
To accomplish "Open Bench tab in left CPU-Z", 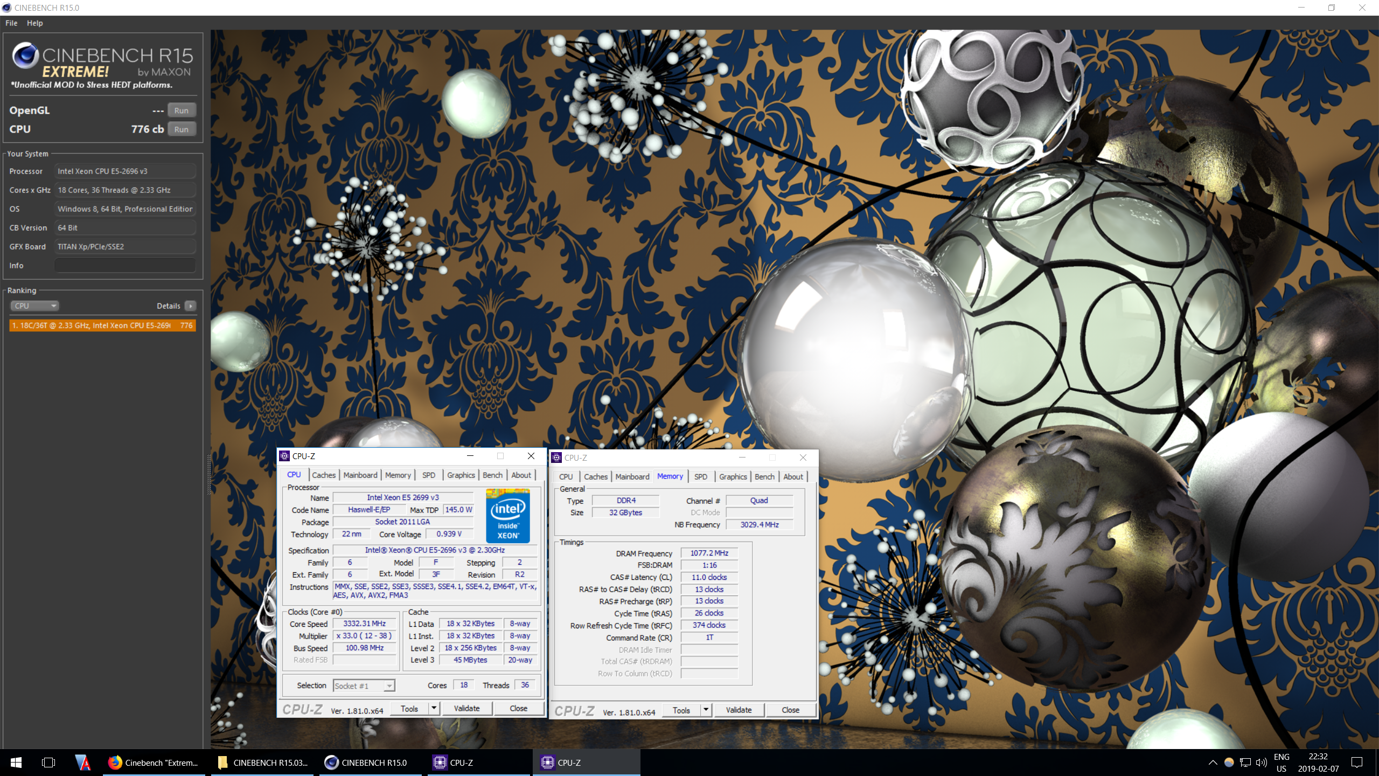I will point(492,475).
